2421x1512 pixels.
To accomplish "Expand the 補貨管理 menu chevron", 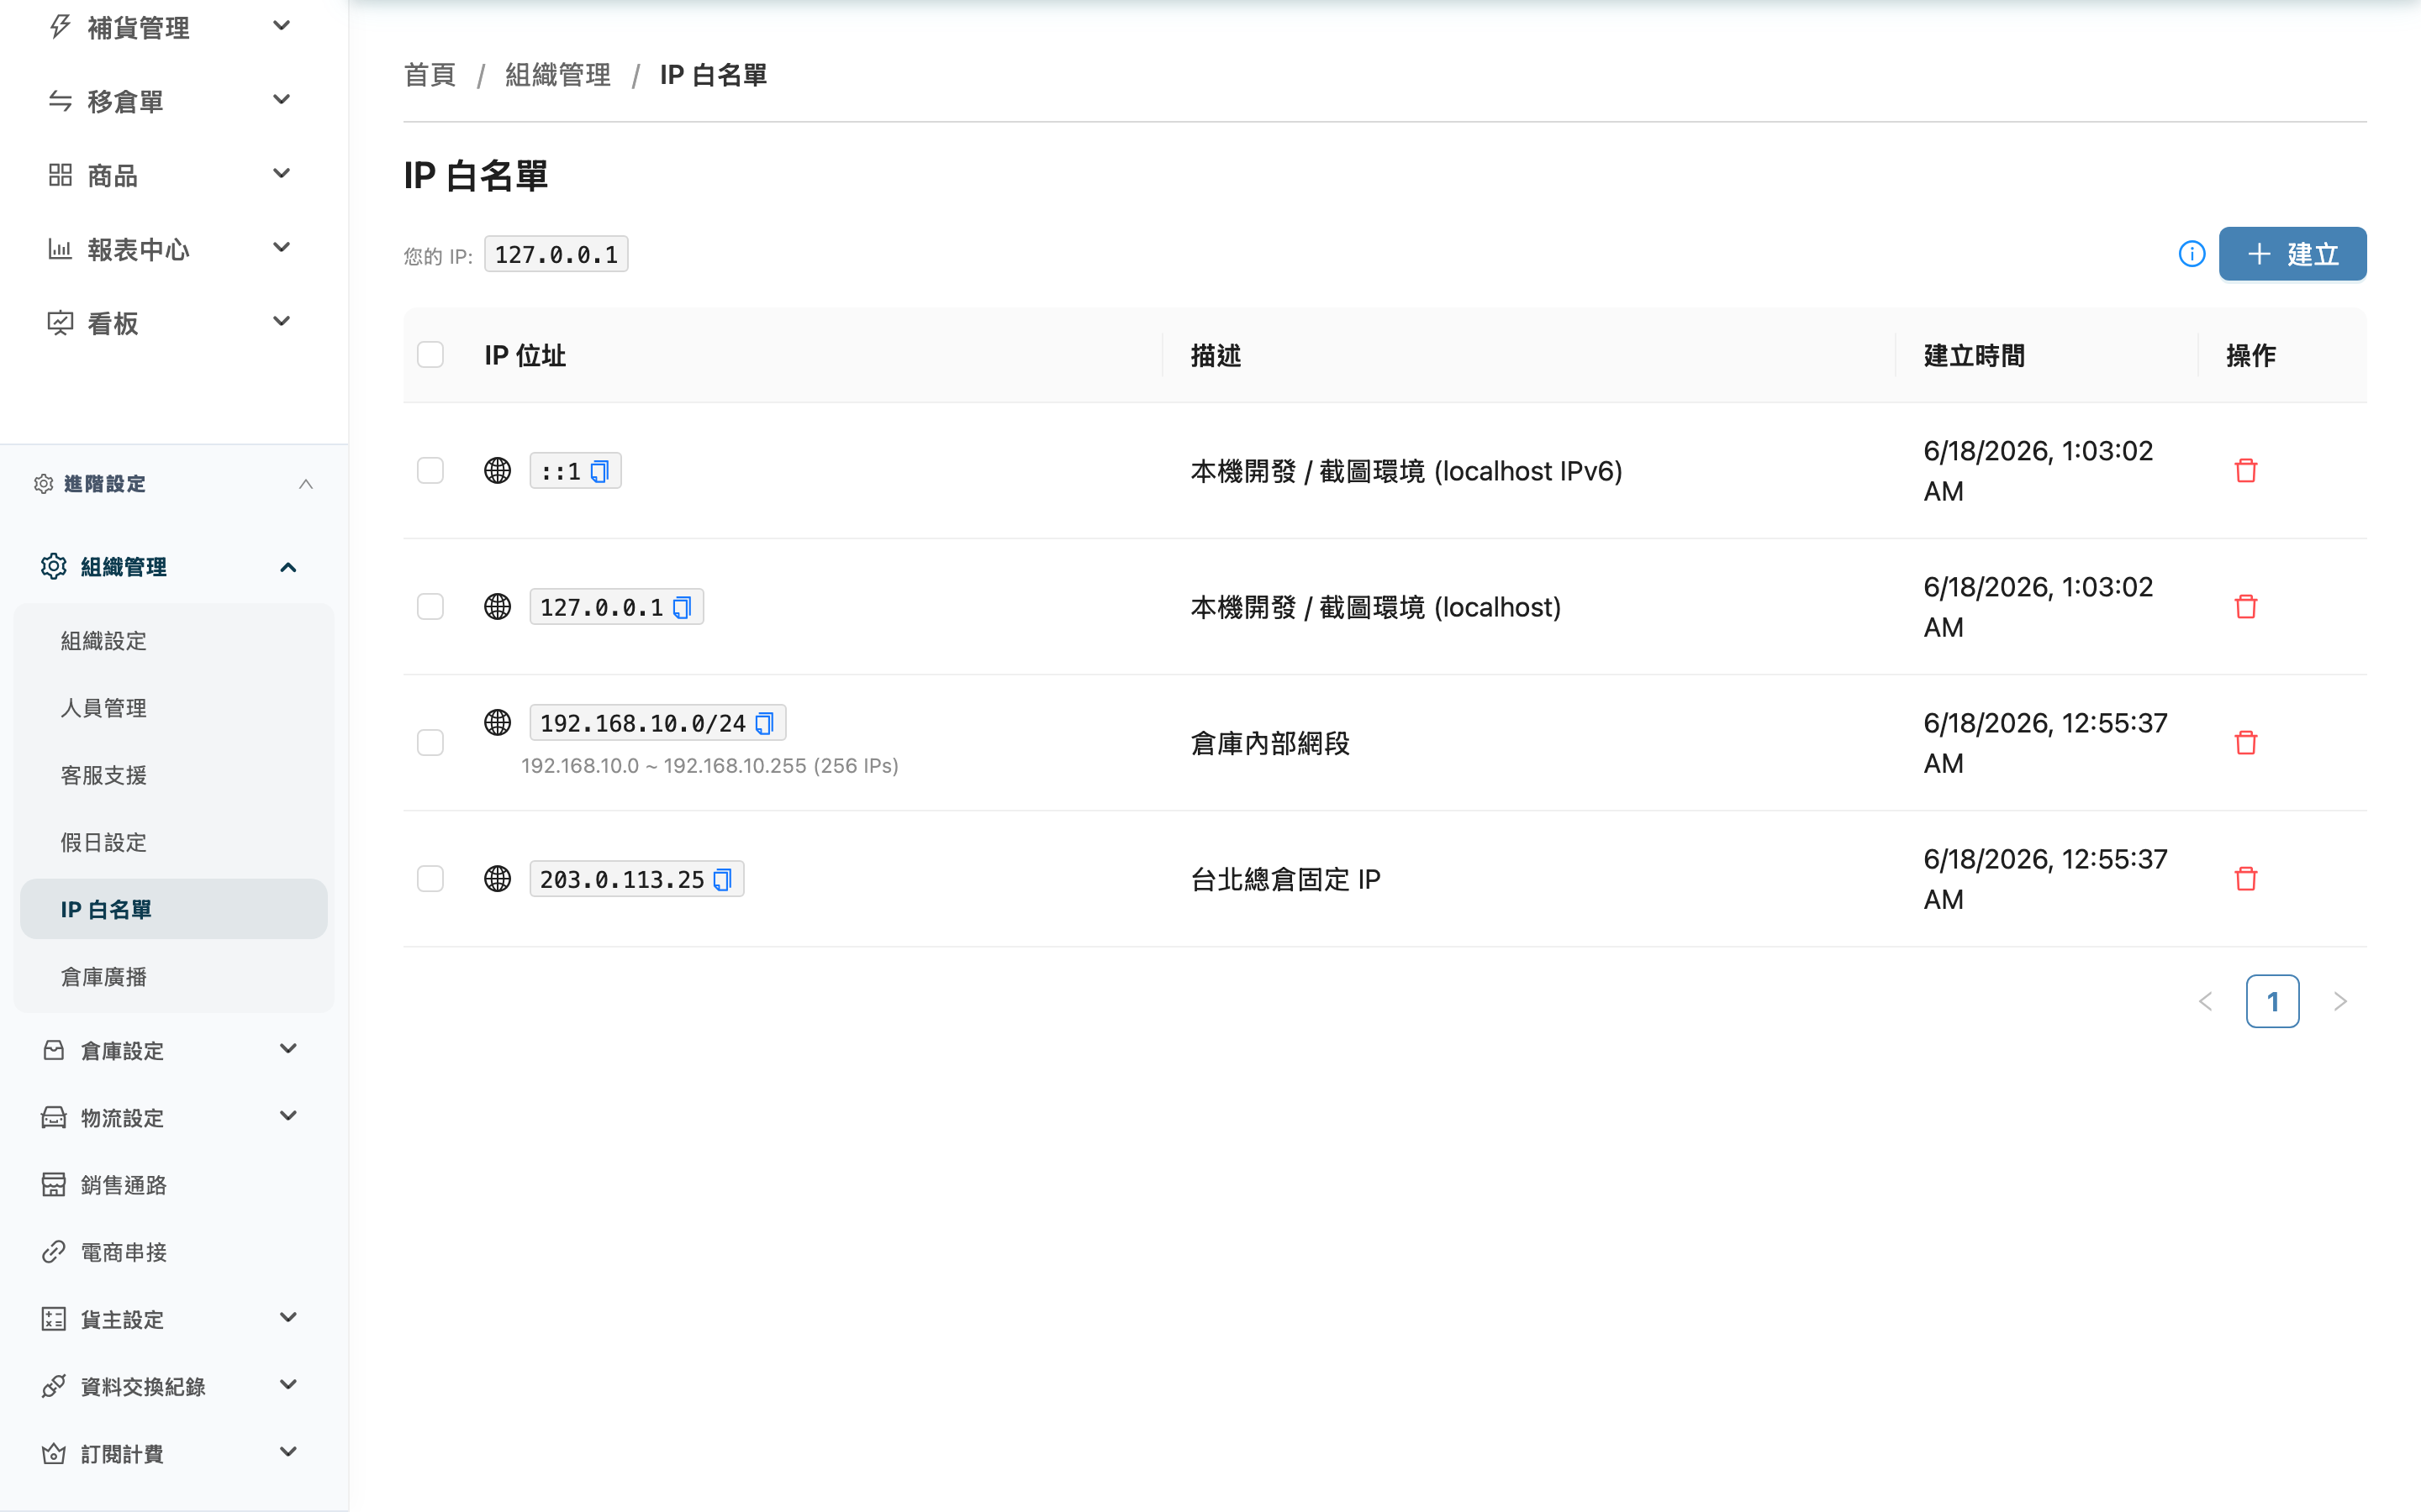I will (282, 25).
